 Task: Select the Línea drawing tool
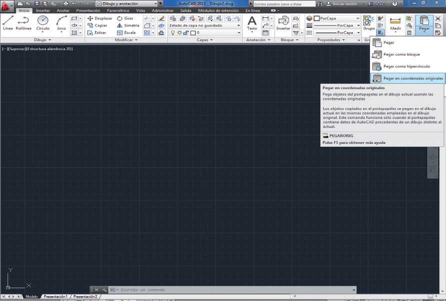pyautogui.click(x=8, y=23)
